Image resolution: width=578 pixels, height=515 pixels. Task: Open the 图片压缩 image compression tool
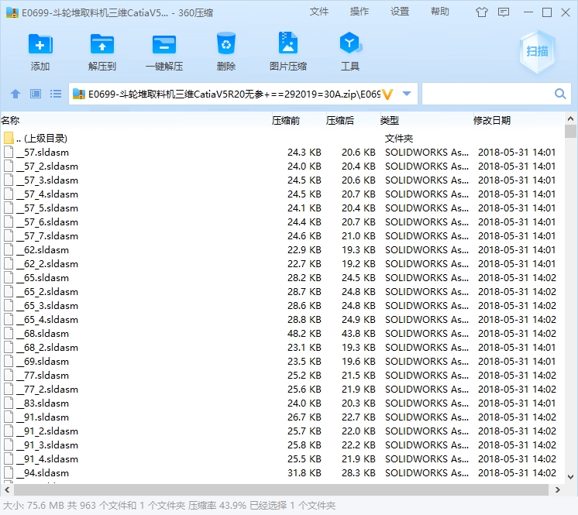point(288,44)
